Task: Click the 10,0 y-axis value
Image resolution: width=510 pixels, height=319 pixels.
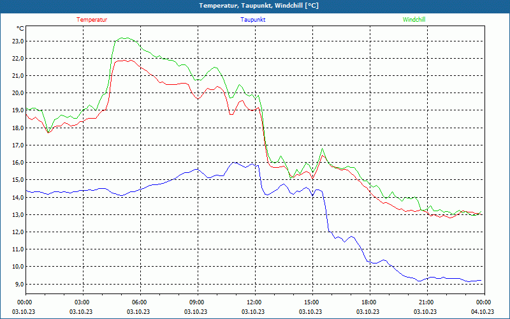Action: click(x=18, y=267)
